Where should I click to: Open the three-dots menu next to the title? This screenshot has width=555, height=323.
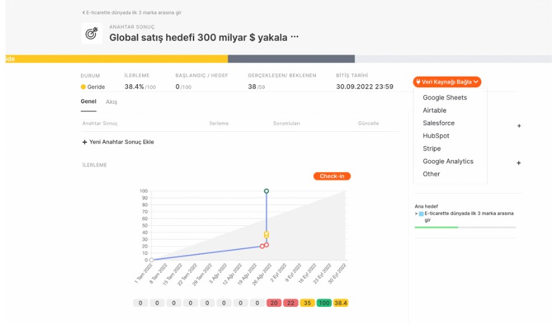pyautogui.click(x=294, y=37)
